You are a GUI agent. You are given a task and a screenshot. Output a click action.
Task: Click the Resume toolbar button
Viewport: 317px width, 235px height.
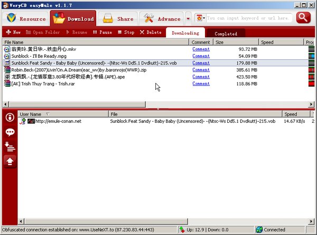77,32
